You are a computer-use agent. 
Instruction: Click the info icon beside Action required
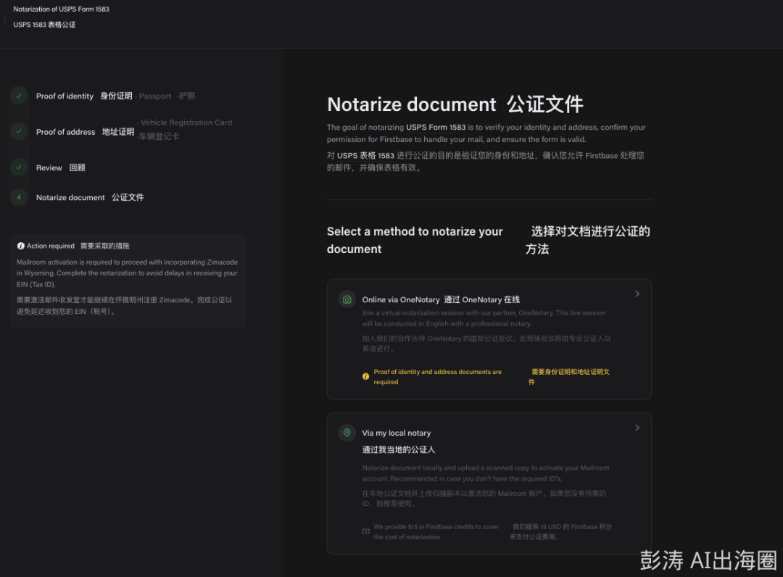[x=22, y=246]
